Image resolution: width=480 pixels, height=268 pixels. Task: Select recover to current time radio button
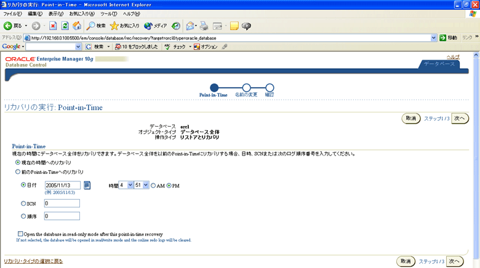point(18,162)
